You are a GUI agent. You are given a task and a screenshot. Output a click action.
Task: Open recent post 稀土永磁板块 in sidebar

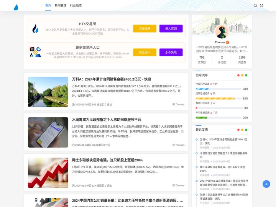click(x=222, y=169)
